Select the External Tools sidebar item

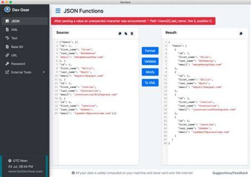coord(25,72)
